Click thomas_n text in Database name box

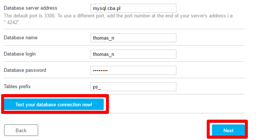point(103,38)
